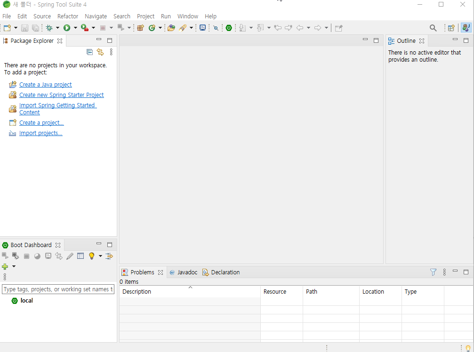474x352 pixels.
Task: Open dropdown next to green plus icon
Action: [x=14, y=266]
